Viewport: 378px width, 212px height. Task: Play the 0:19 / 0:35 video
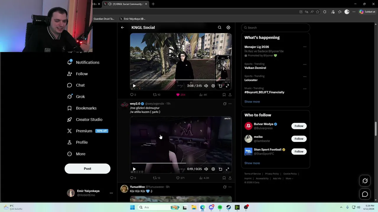[x=134, y=169]
